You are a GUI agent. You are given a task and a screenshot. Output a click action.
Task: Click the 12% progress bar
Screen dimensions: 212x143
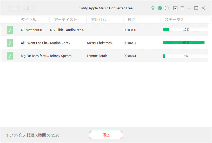click(x=186, y=29)
